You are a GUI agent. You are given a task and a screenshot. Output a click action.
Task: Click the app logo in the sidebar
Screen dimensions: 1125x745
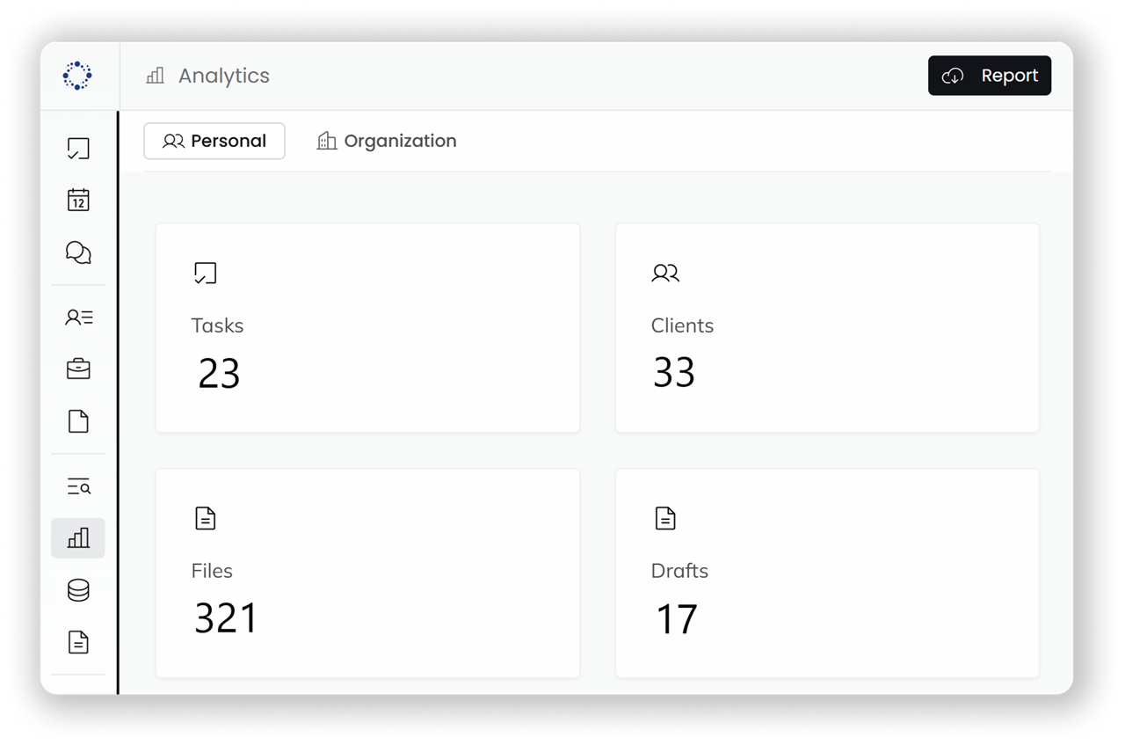(77, 76)
